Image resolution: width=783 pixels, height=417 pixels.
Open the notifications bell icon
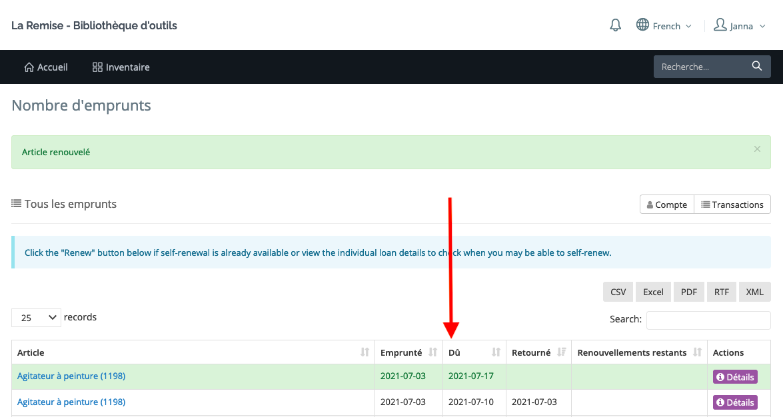(616, 25)
